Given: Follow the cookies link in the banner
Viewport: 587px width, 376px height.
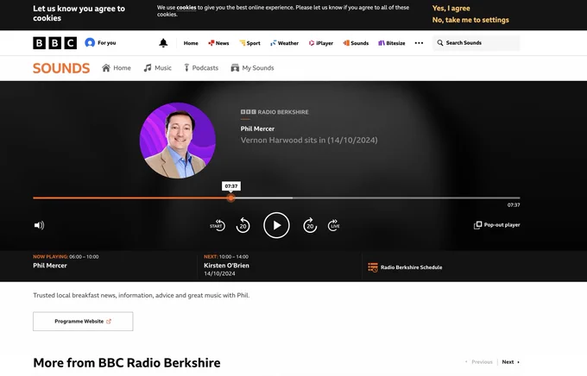Looking at the screenshot, I should 186,8.
